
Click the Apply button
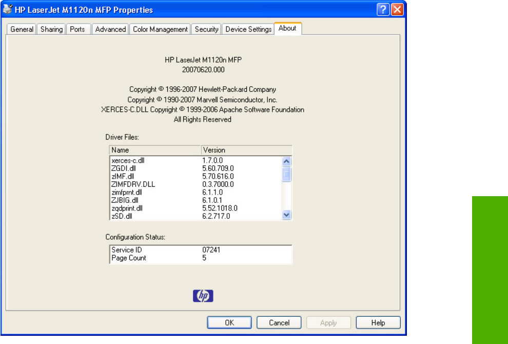pos(328,322)
